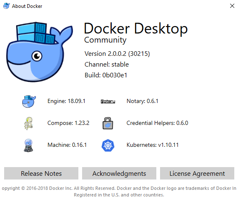Click the 'Community' edition label
This screenshot has width=238, height=201.
tap(105, 40)
